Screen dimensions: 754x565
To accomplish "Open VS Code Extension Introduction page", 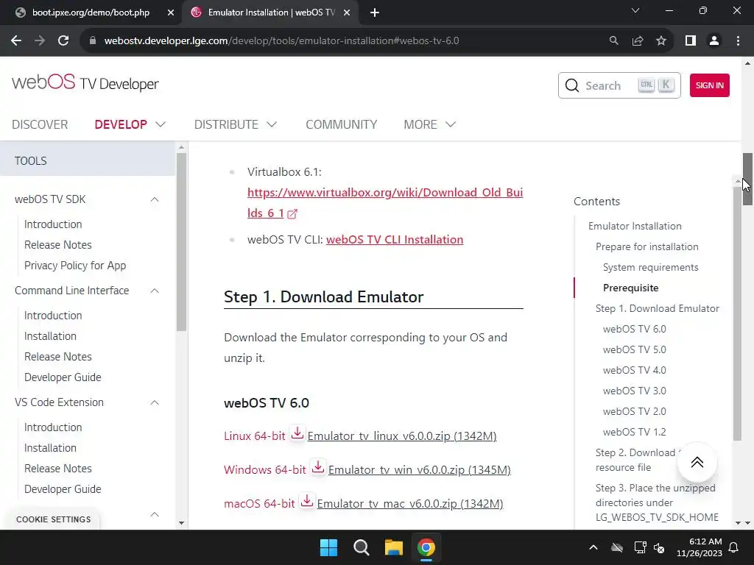I will [53, 427].
